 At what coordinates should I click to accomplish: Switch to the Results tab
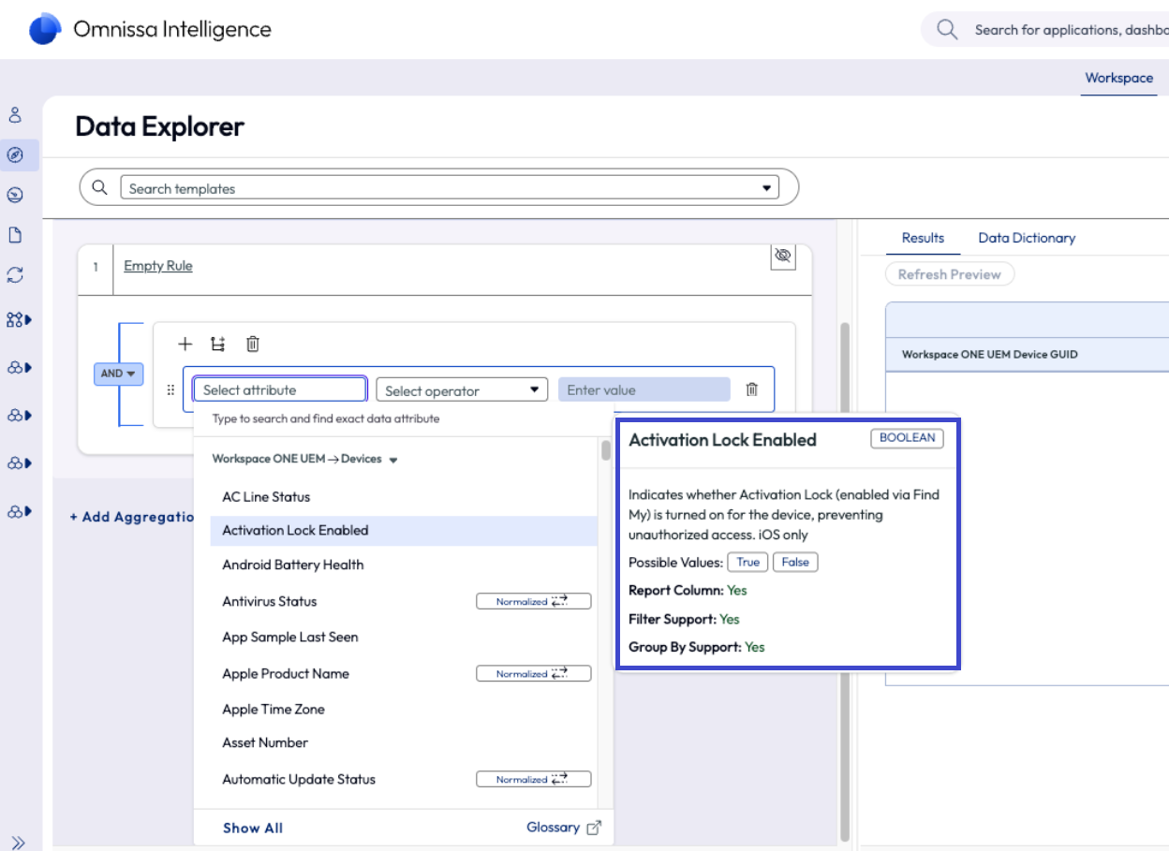click(x=923, y=238)
